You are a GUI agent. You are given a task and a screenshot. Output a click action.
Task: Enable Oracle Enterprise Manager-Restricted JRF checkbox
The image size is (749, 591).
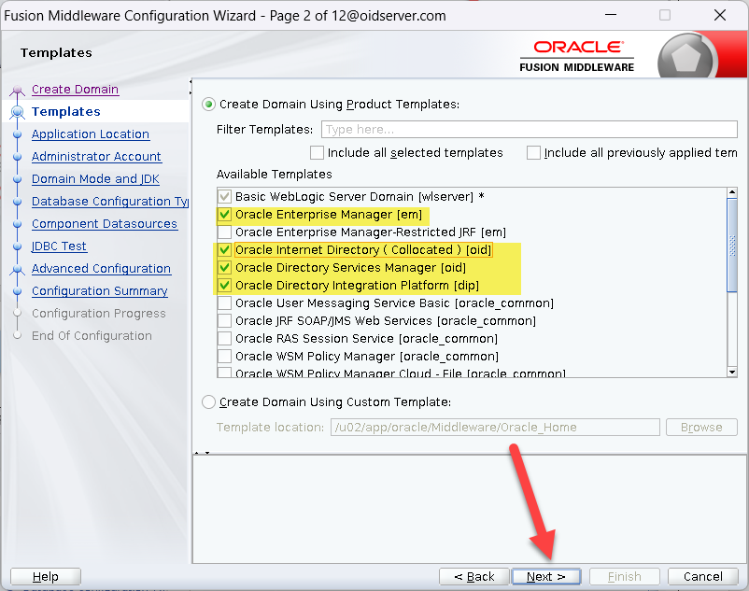pos(224,232)
